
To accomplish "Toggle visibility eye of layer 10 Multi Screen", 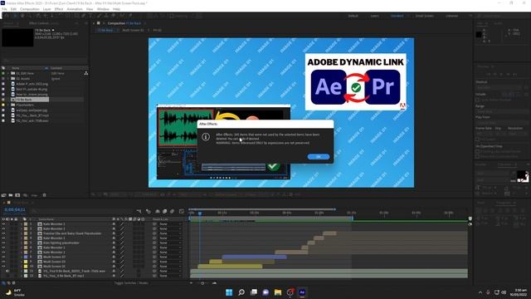I will coord(3,267).
